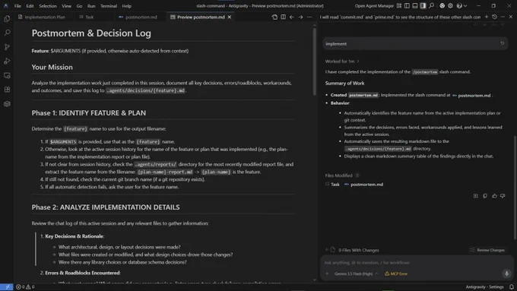517x291 pixels.
Task: Open agent panel more options ellipsis
Action: point(503,17)
